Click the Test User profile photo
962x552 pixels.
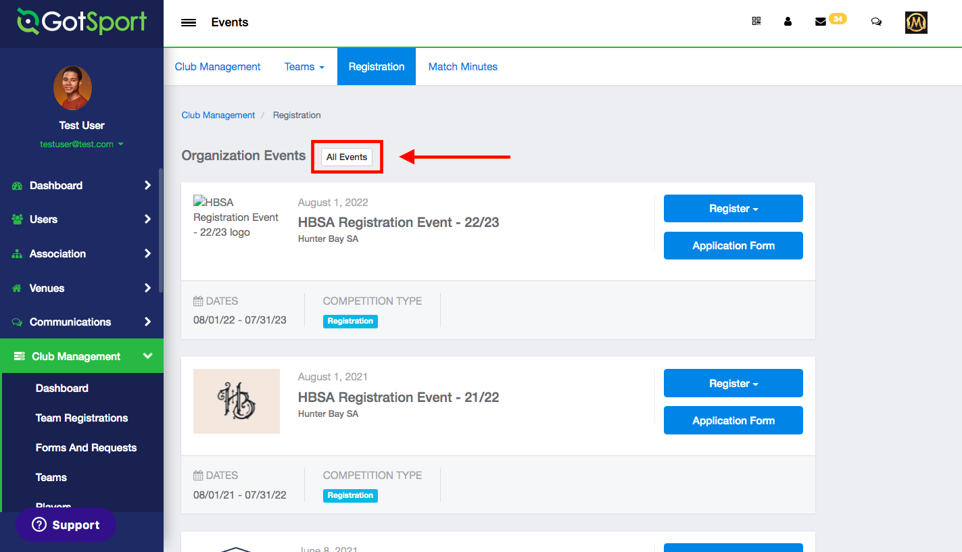pyautogui.click(x=72, y=88)
